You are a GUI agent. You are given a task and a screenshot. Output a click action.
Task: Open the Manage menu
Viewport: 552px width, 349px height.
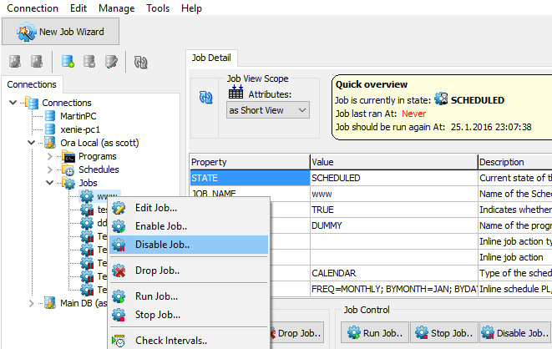pos(117,8)
